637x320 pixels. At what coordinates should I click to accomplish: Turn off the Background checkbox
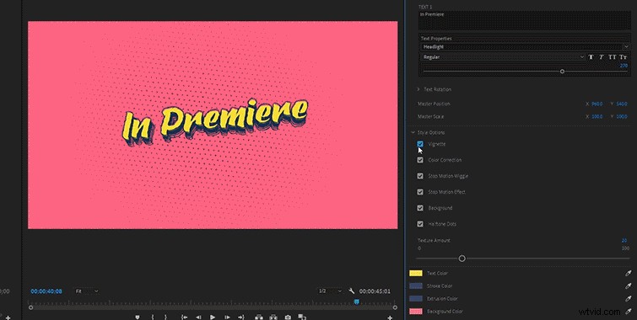420,208
